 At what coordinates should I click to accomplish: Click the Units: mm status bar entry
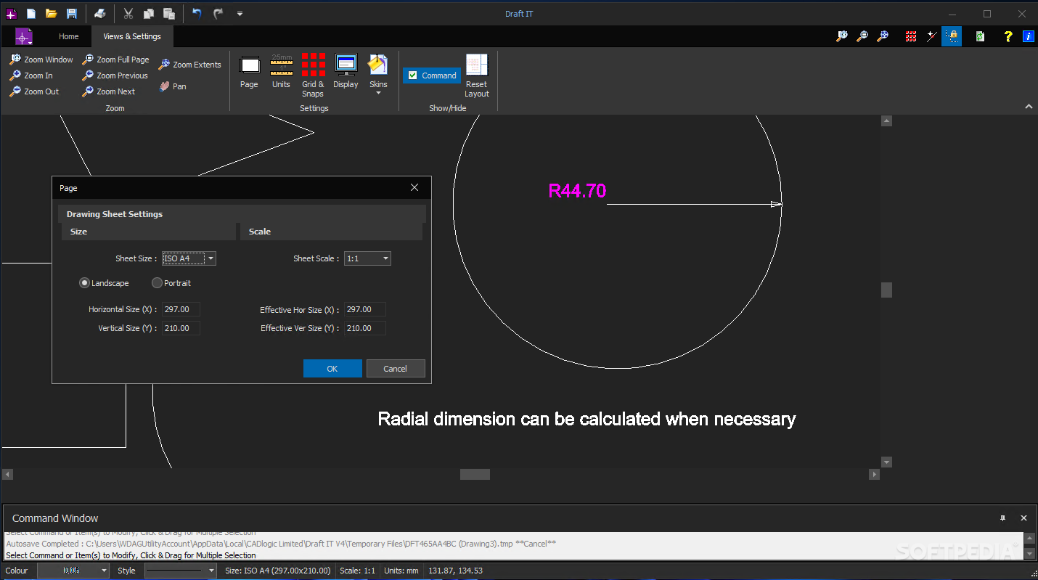[x=401, y=571]
